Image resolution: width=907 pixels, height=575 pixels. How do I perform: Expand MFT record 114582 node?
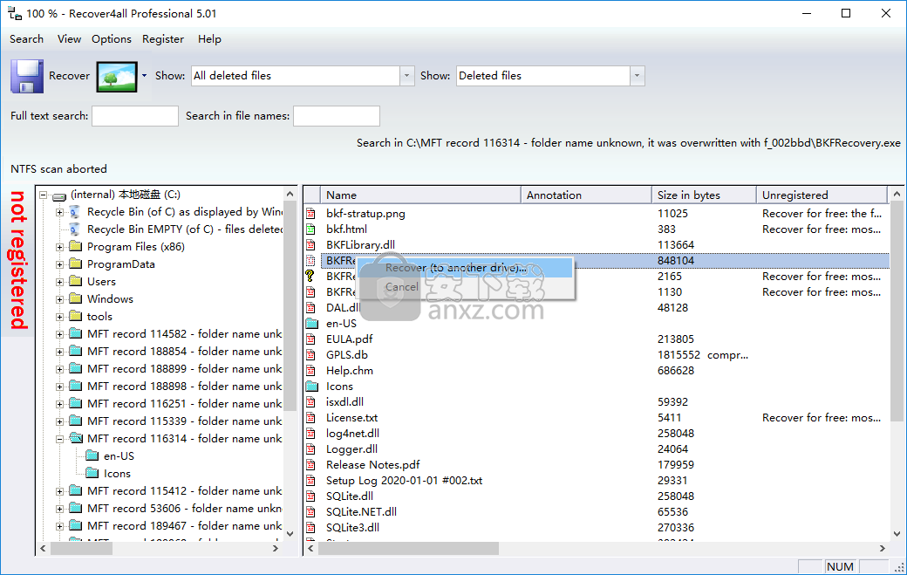click(59, 334)
